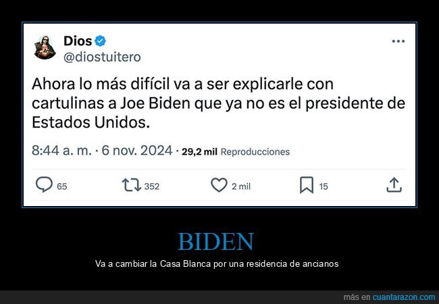Image resolution: width=439 pixels, height=304 pixels.
Task: Select the tweet text about Joe Biden
Action: coord(218,103)
